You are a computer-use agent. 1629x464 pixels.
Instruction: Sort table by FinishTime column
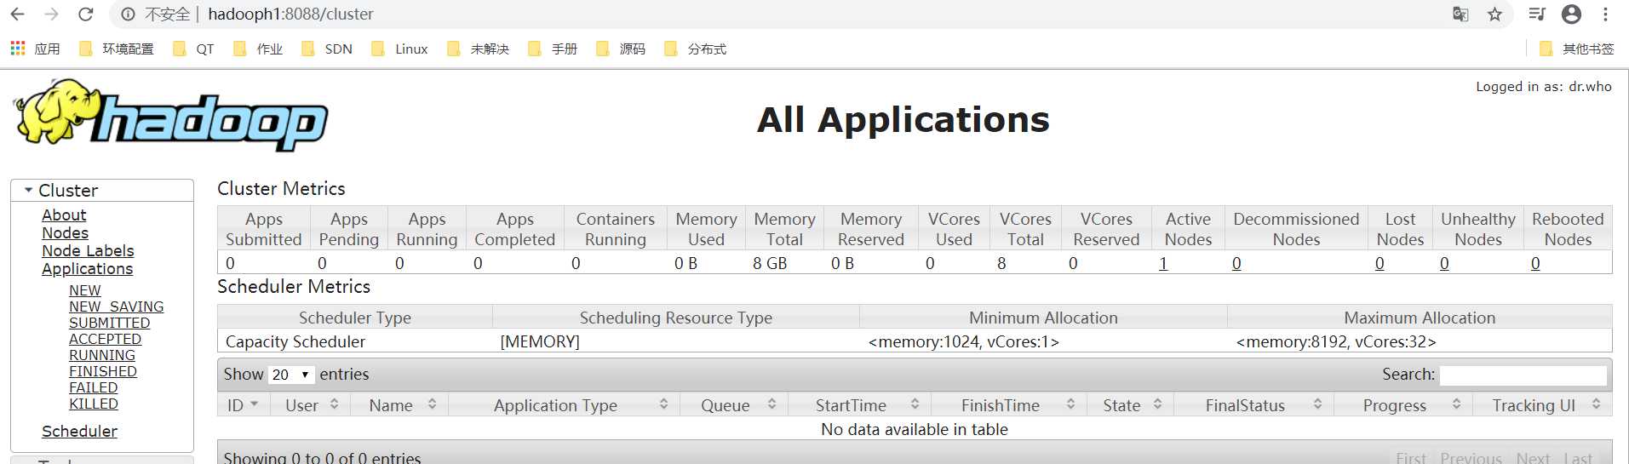click(x=1011, y=405)
